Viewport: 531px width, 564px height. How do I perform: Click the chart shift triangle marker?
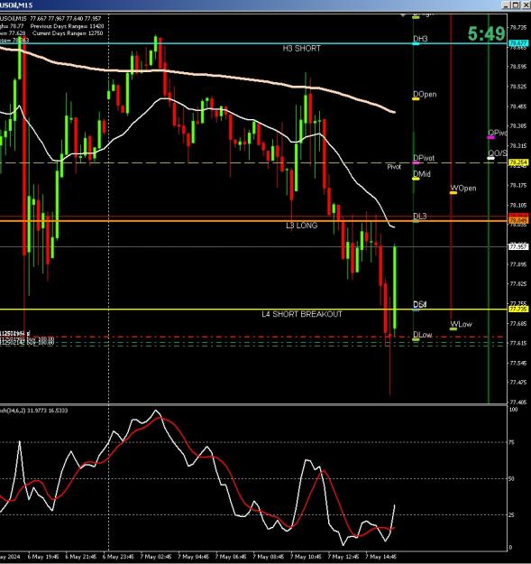point(403,15)
